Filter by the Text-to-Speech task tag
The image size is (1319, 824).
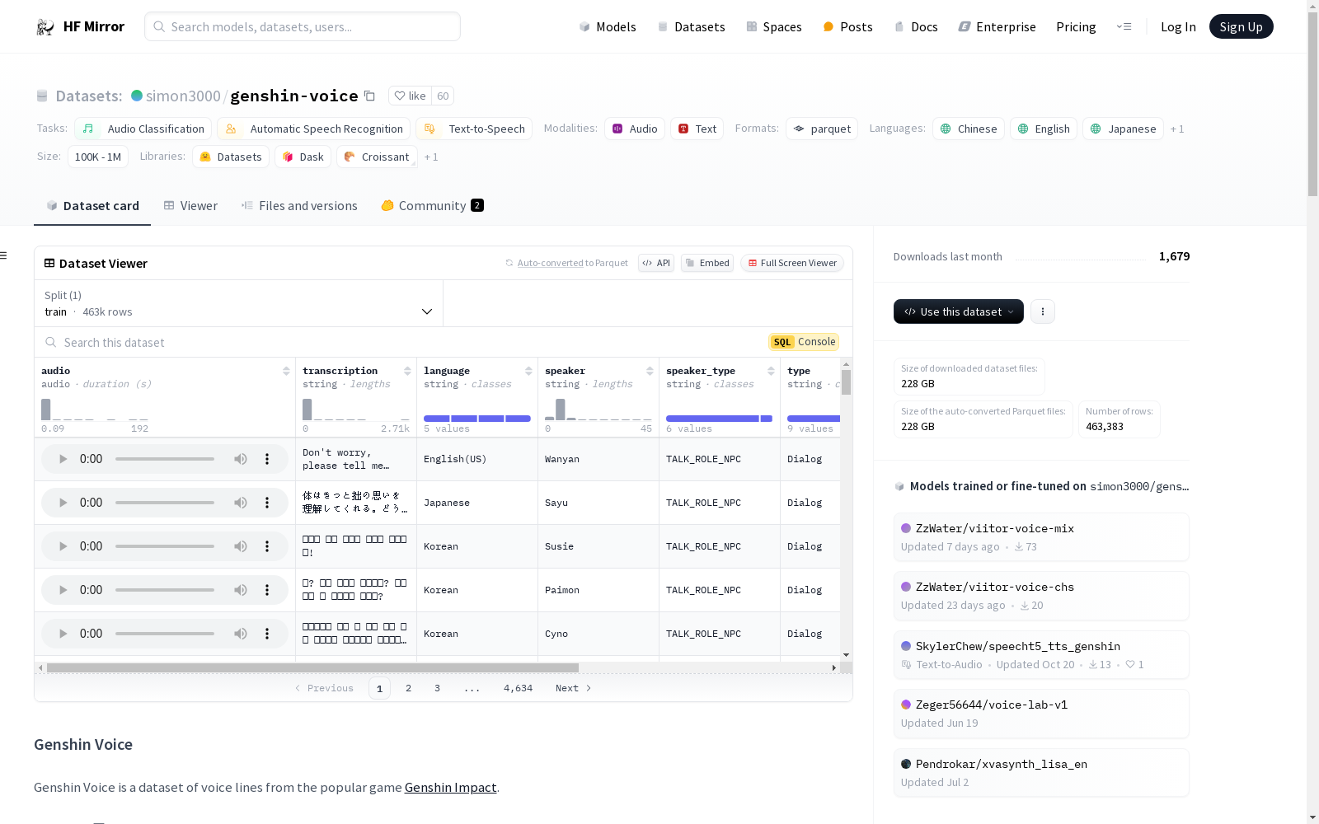click(474, 129)
